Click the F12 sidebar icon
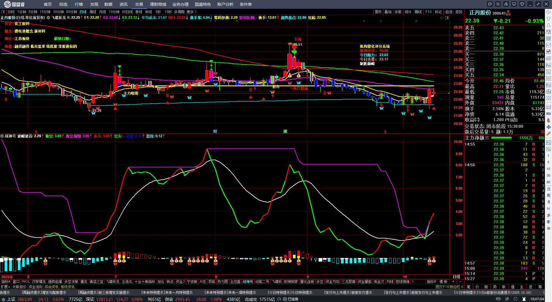Screen dimensions: 552x302 click(549, 85)
